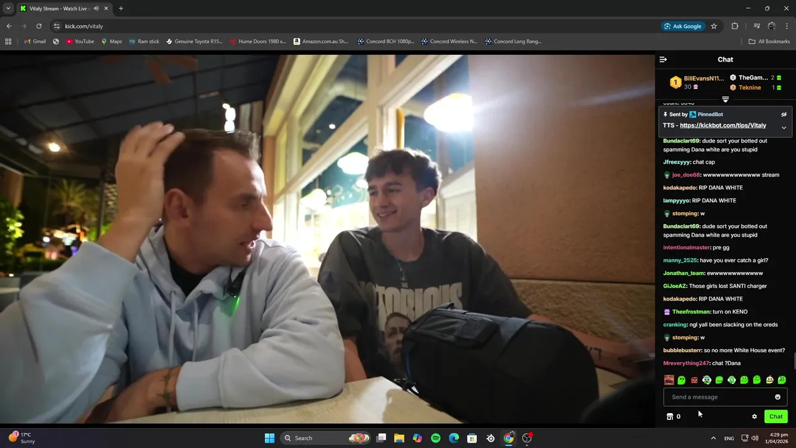Click username cranking
Viewport: 796px width, 448px height.
[675, 325]
